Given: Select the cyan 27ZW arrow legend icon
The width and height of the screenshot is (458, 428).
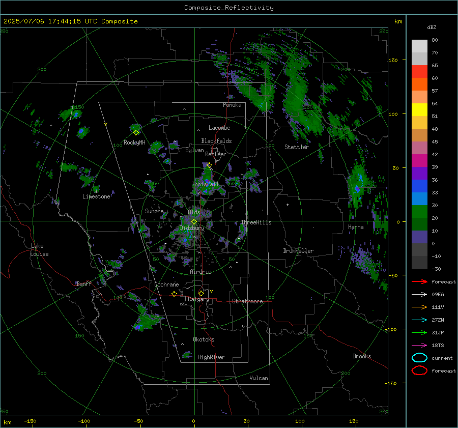Looking at the screenshot, I should tap(419, 320).
